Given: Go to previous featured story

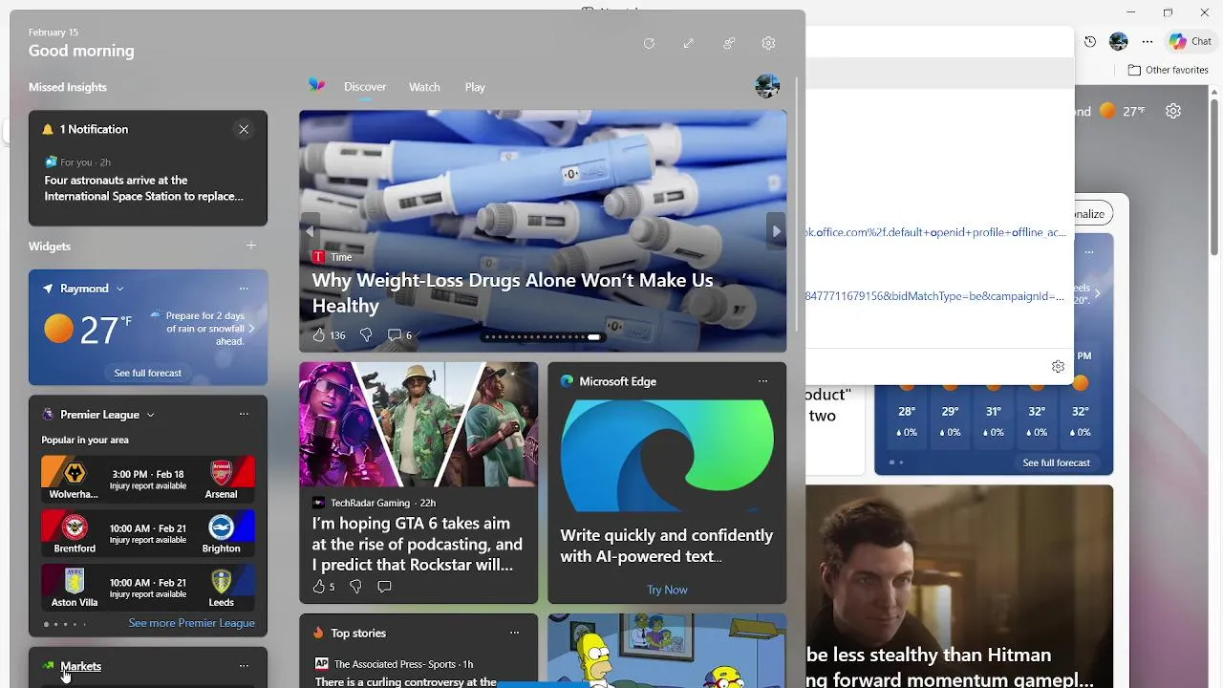Looking at the screenshot, I should [x=310, y=231].
